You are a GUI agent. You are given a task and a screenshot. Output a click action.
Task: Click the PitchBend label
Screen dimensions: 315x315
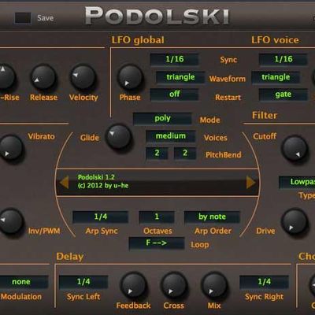[x=224, y=155]
